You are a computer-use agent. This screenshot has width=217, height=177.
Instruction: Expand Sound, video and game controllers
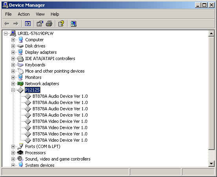[13, 159]
